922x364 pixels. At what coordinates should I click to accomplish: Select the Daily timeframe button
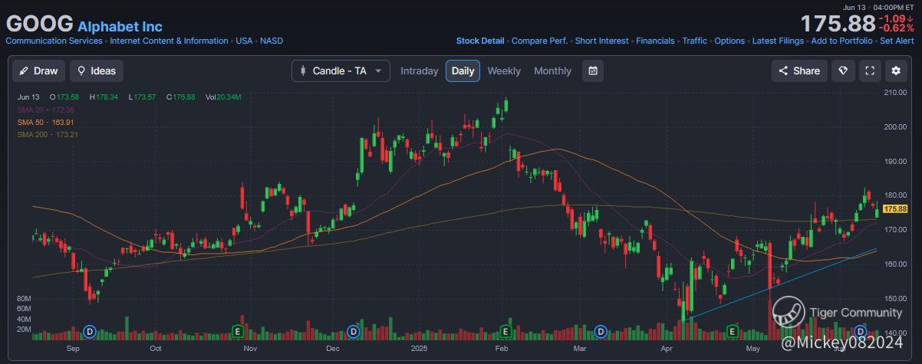[x=463, y=71]
